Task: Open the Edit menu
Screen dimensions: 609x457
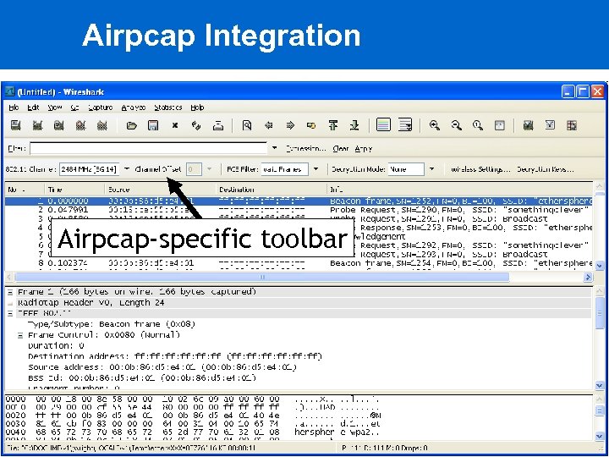Action: [x=33, y=107]
